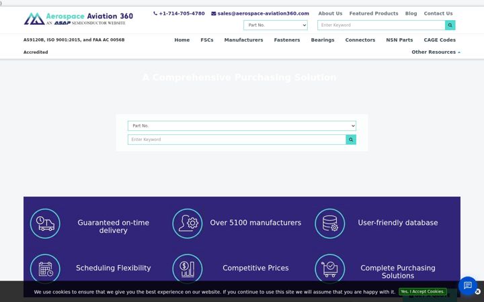
Task: Click the header search magnifier button
Action: point(450,26)
